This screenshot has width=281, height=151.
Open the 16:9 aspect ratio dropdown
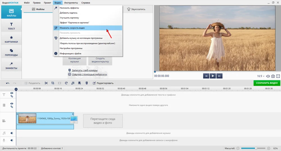pyautogui.click(x=260, y=76)
